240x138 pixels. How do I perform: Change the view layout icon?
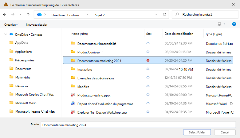[219, 24]
